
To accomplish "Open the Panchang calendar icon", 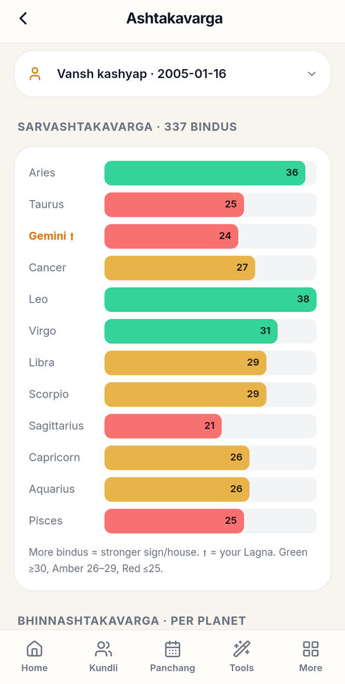I will click(172, 649).
